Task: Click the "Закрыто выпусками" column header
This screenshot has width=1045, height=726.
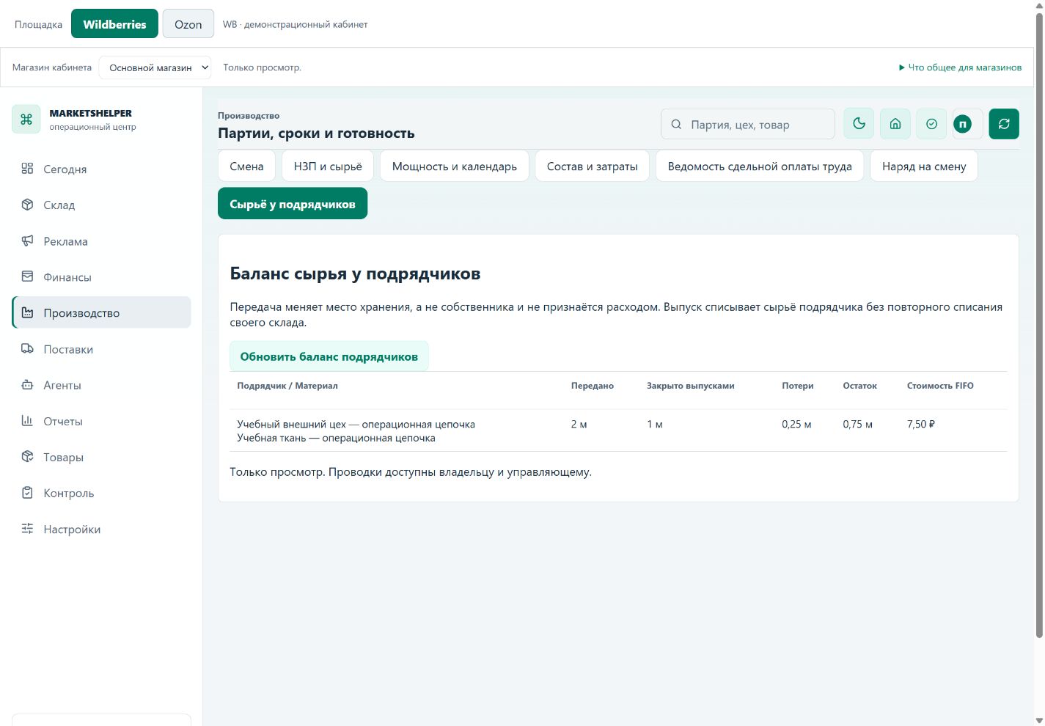Action: coord(690,386)
